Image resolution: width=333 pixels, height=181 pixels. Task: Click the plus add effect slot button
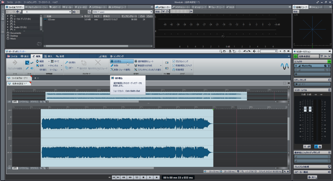coord(296,74)
